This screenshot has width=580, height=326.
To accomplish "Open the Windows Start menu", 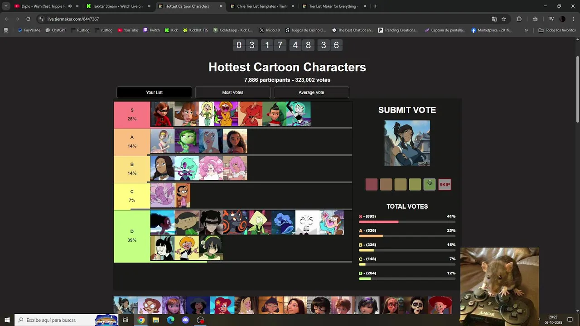I will 7,320.
